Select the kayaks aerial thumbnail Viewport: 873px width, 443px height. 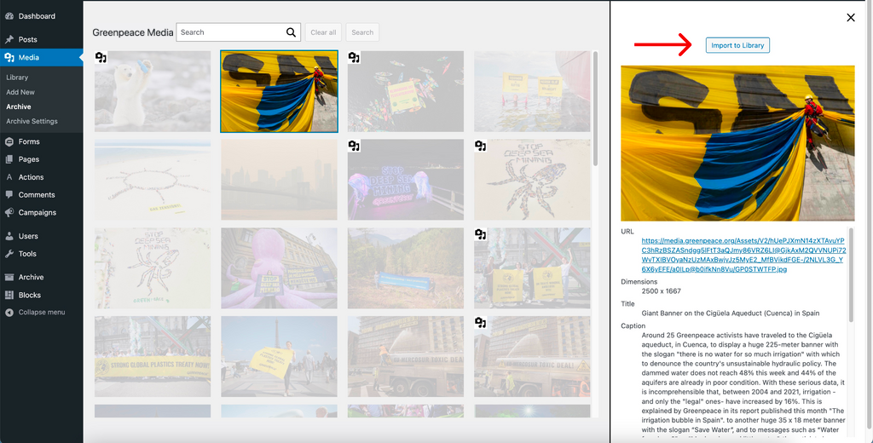point(406,91)
